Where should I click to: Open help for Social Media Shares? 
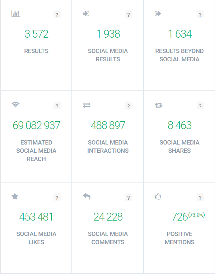click(x=200, y=106)
